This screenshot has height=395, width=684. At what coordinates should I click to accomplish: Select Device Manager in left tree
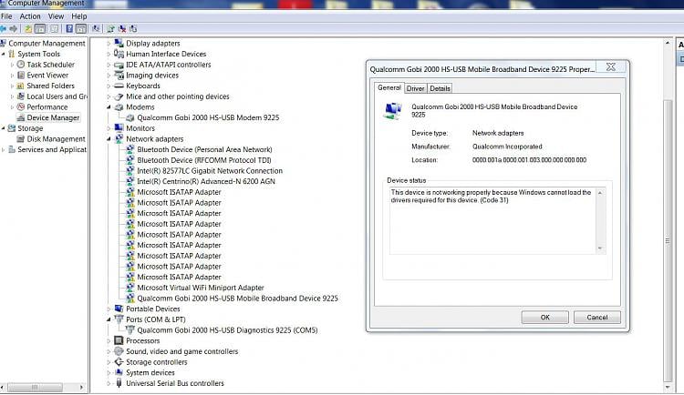click(x=53, y=117)
